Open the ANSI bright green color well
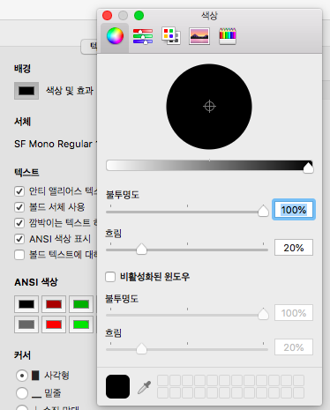The height and width of the screenshot is (410, 330). pyautogui.click(x=81, y=324)
